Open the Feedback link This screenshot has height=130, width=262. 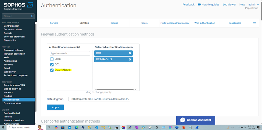tap(188, 5)
